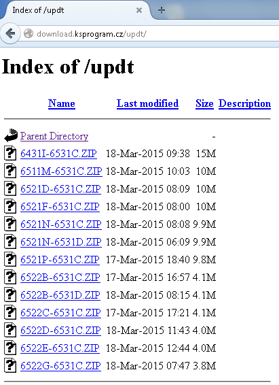Click file icon beside 6522B-6531D.ZIP
Screen dimensions: 279x385
(10, 295)
